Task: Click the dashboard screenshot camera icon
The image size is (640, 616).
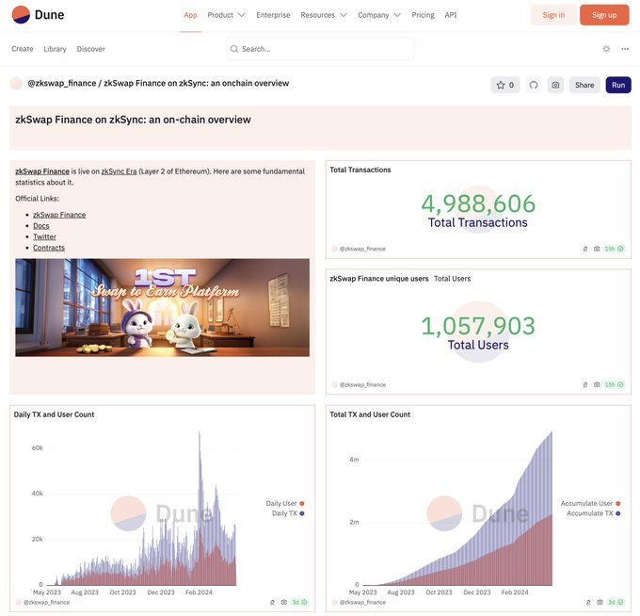Action: (x=555, y=85)
